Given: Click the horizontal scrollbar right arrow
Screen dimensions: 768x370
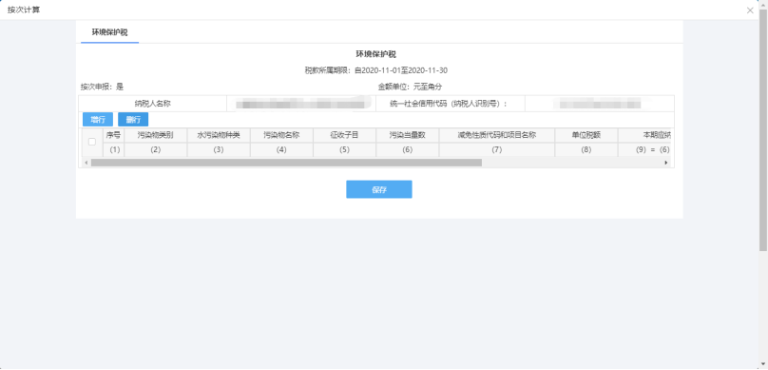Looking at the screenshot, I should coord(666,163).
